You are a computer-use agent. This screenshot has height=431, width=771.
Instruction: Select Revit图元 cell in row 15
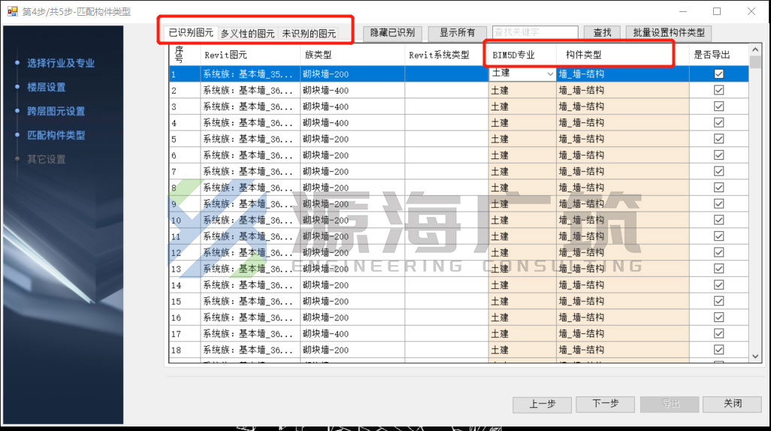point(249,301)
